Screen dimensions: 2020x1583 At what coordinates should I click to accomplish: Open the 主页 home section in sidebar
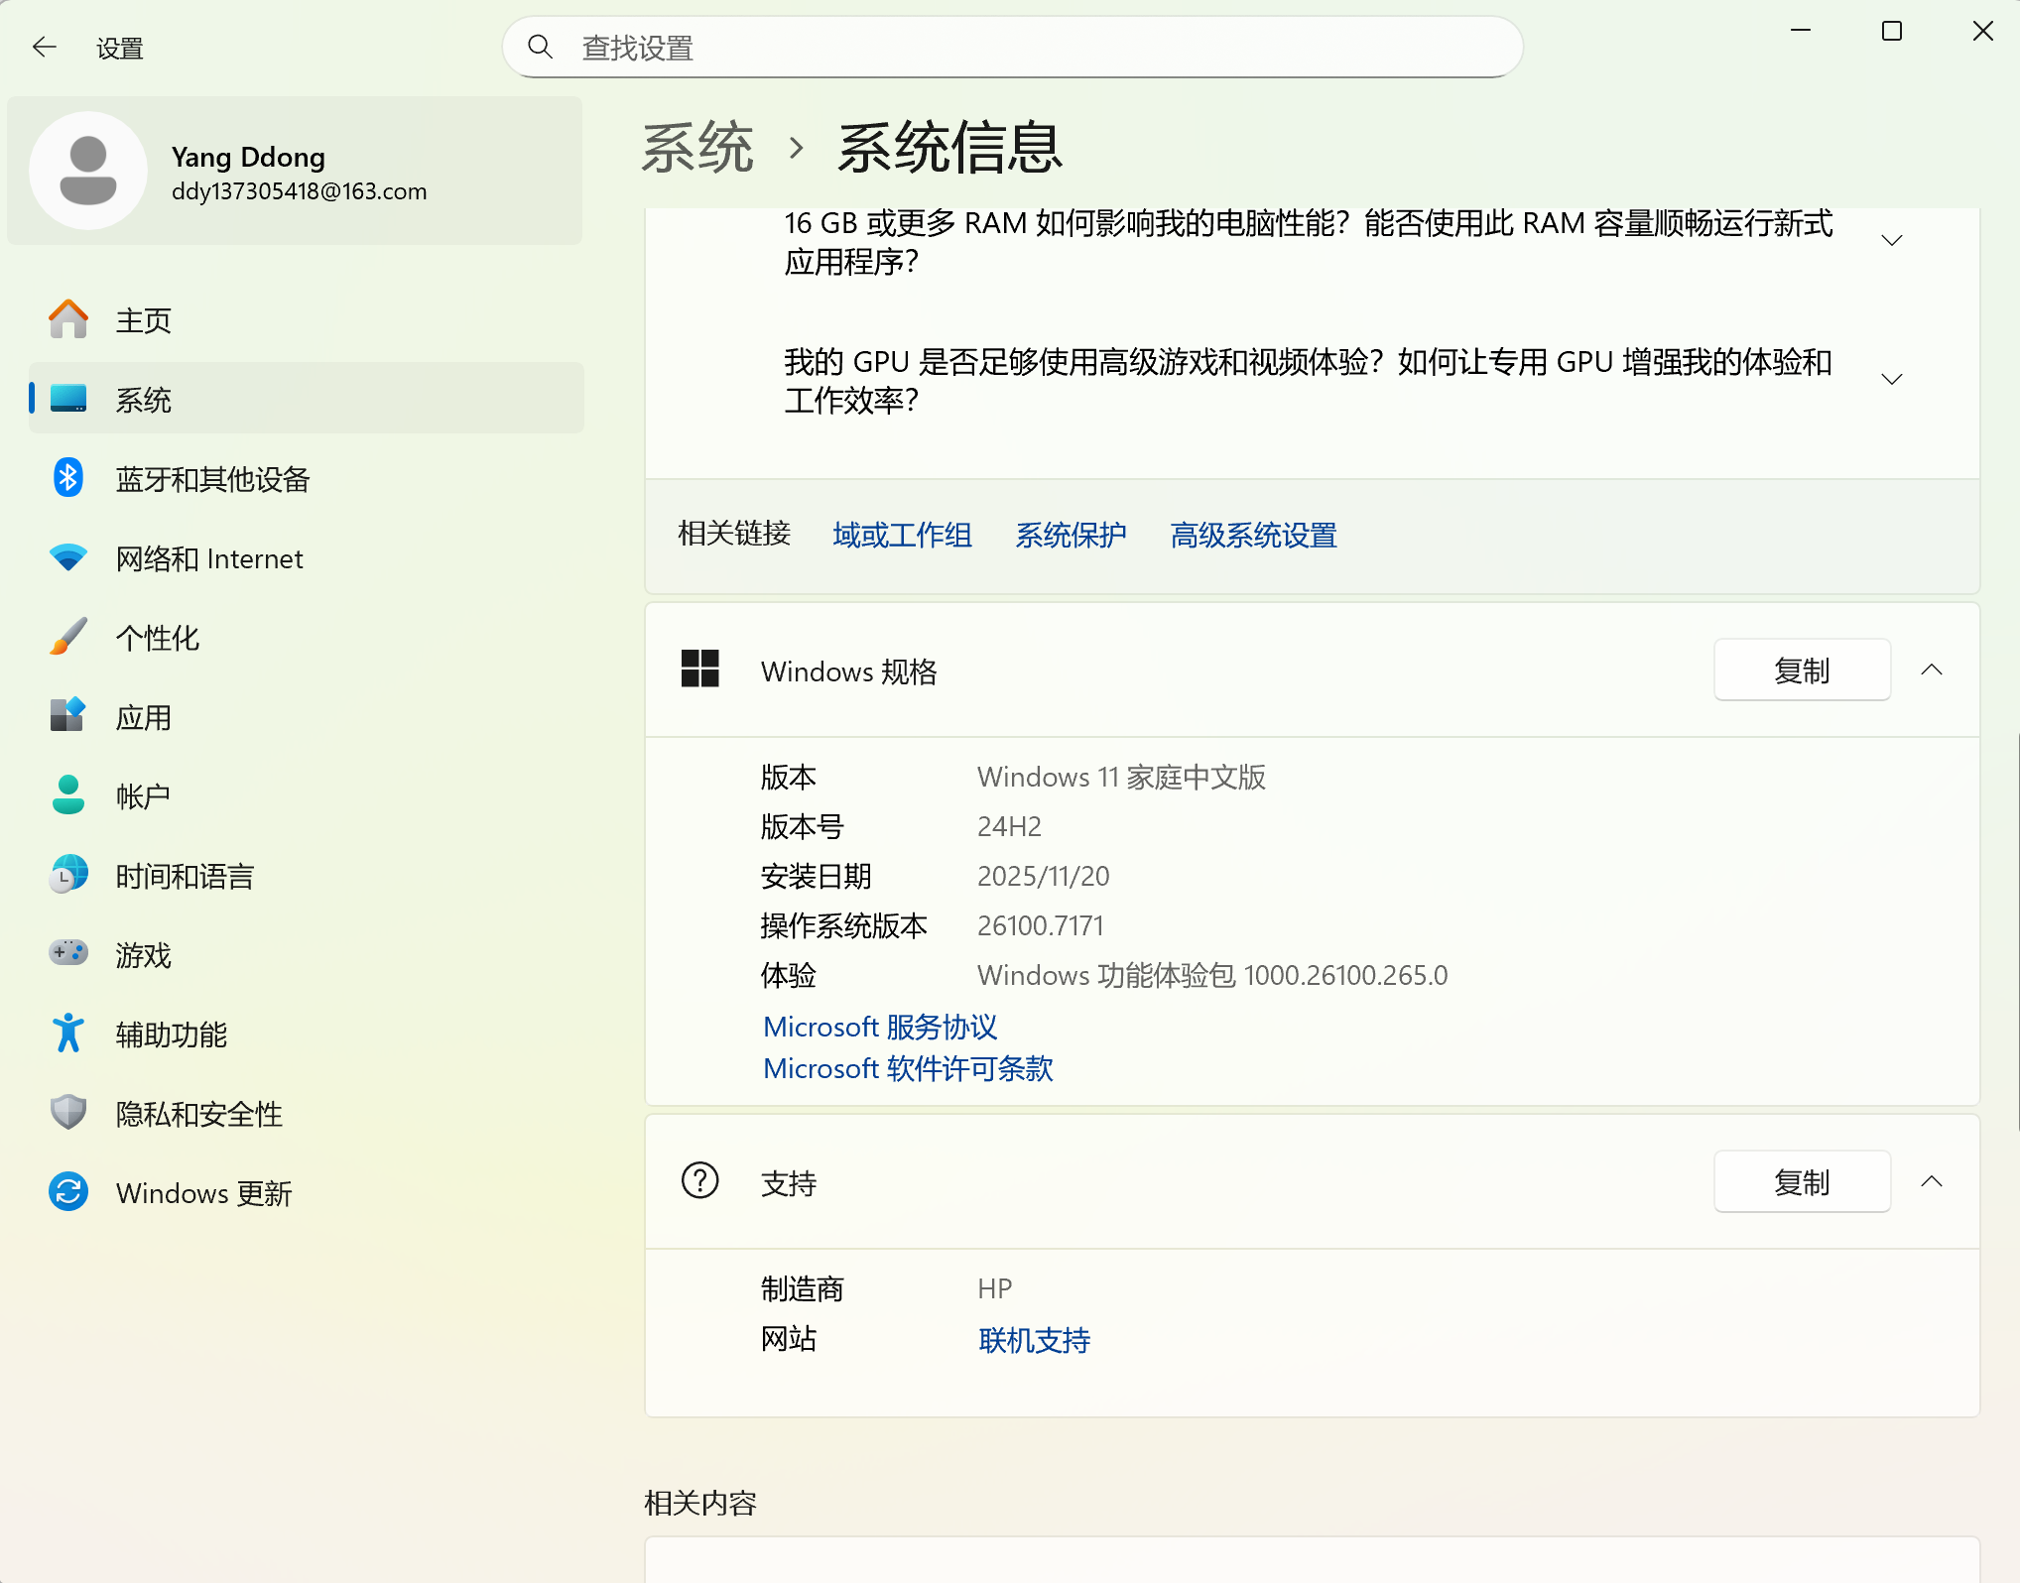144,319
